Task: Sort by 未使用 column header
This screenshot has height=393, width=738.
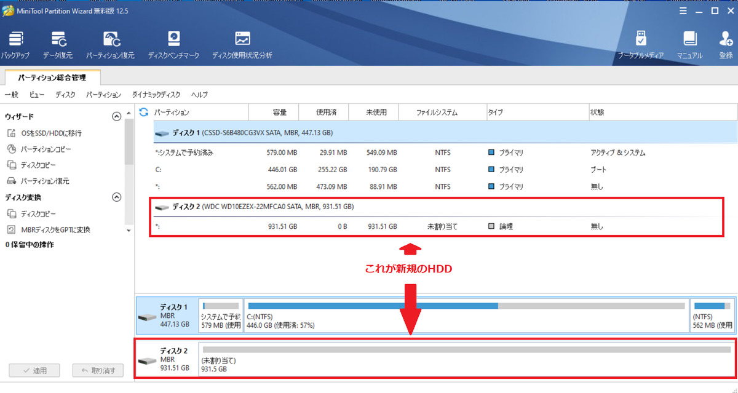Action: click(374, 113)
